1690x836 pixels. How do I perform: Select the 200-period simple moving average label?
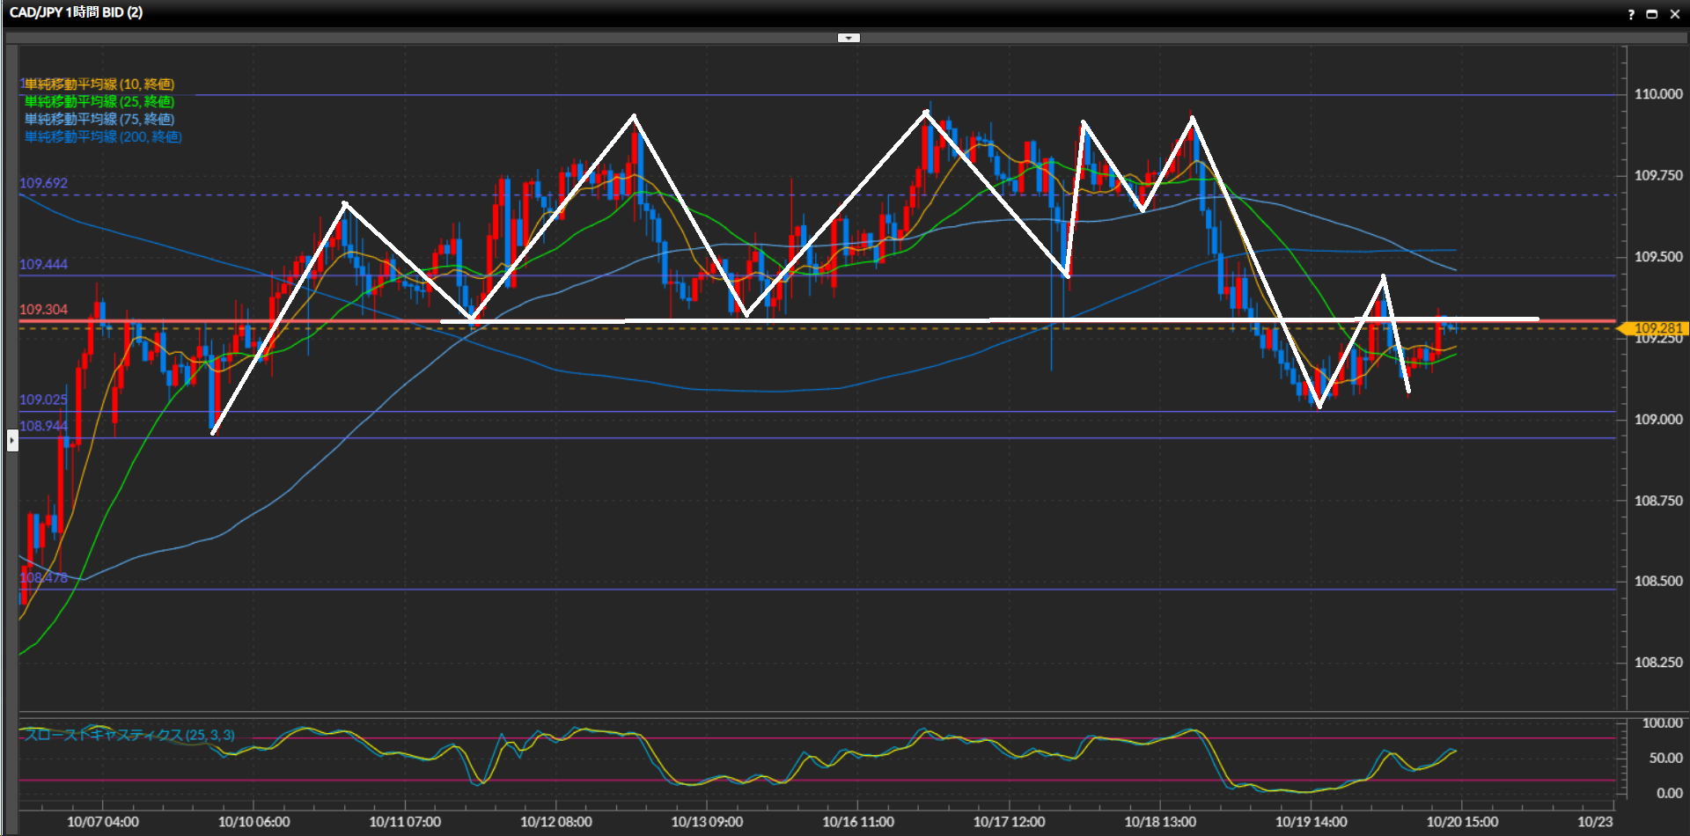(x=102, y=137)
